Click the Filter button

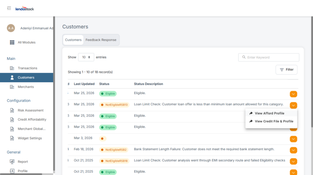[x=286, y=70]
